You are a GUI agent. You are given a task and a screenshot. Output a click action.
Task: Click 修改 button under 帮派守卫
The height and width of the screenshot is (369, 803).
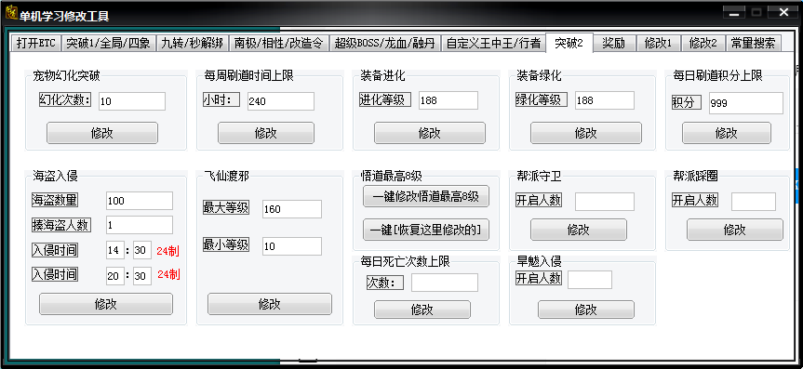coord(578,230)
